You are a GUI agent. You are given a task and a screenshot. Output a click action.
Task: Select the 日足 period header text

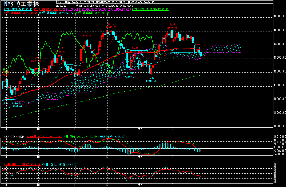pyautogui.click(x=59, y=2)
